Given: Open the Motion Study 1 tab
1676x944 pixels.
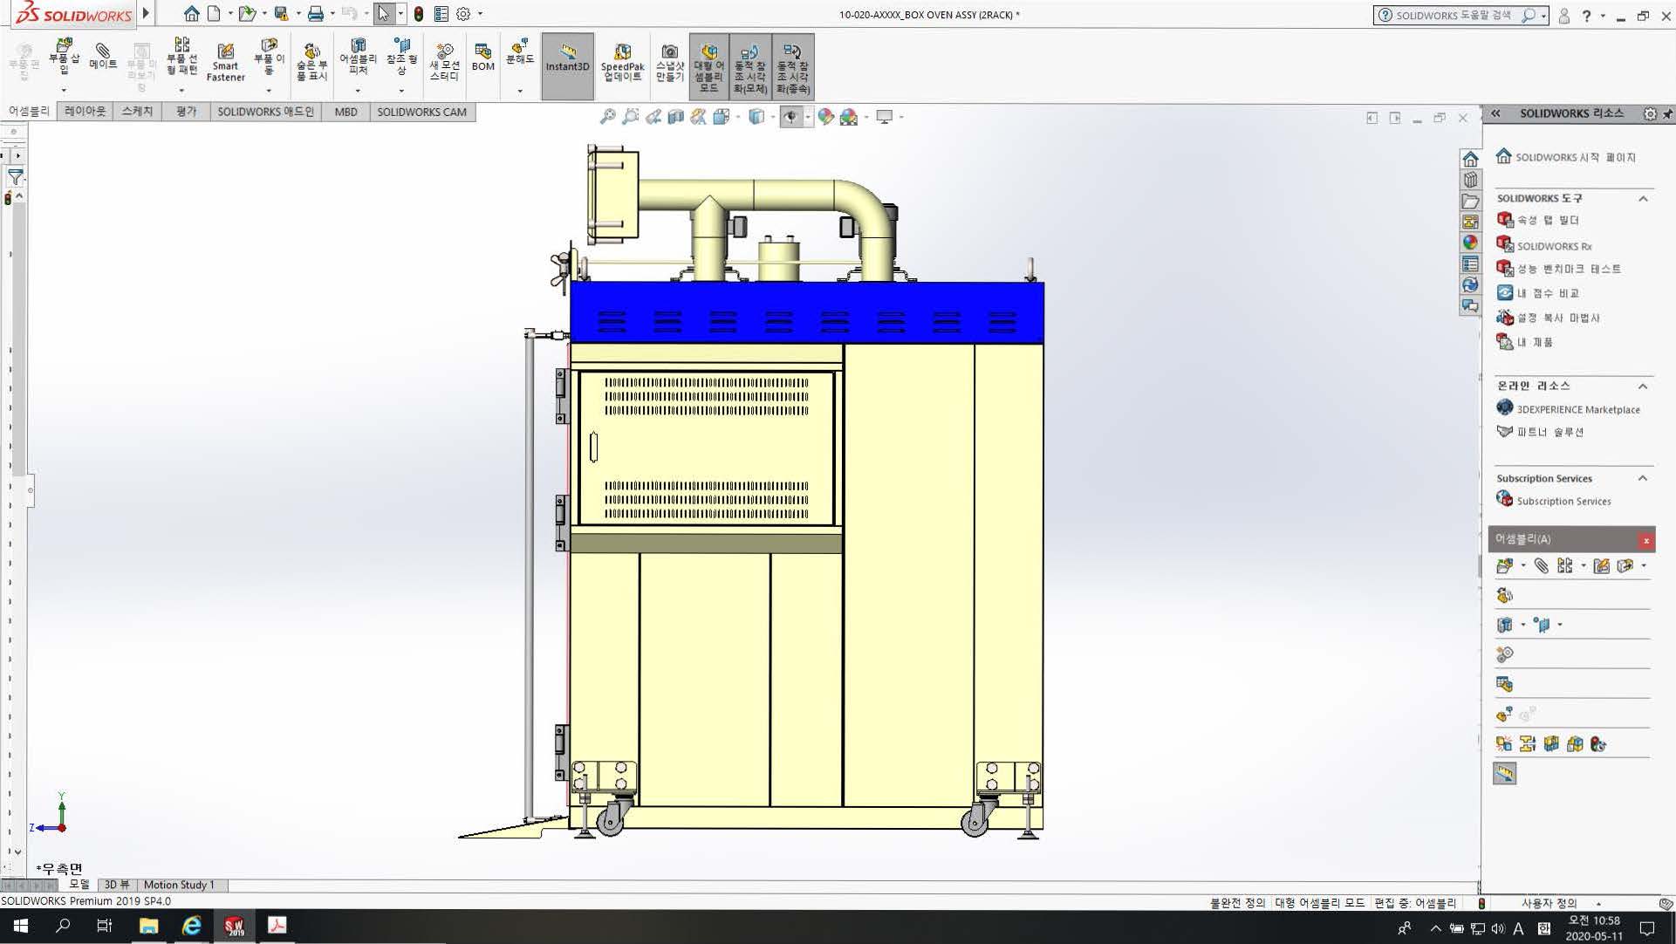Looking at the screenshot, I should [x=179, y=885].
